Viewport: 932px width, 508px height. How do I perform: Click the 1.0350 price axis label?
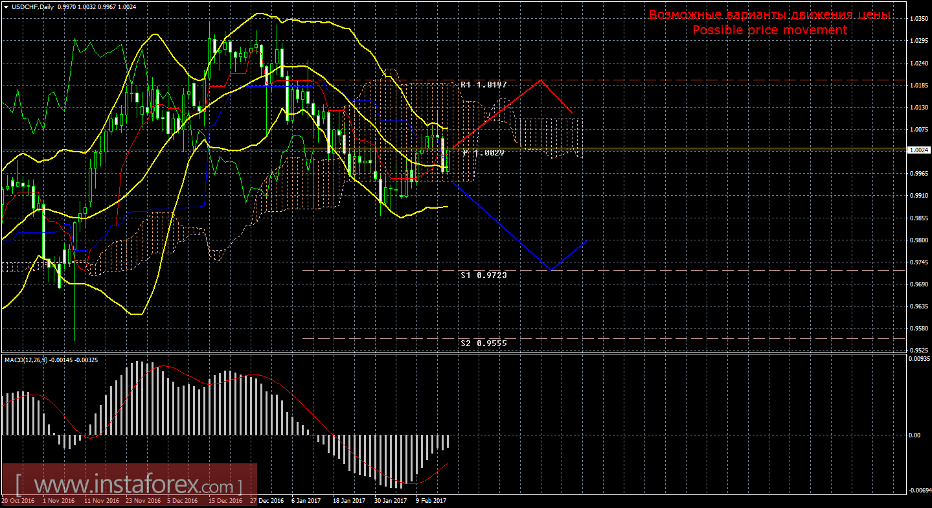[919, 19]
